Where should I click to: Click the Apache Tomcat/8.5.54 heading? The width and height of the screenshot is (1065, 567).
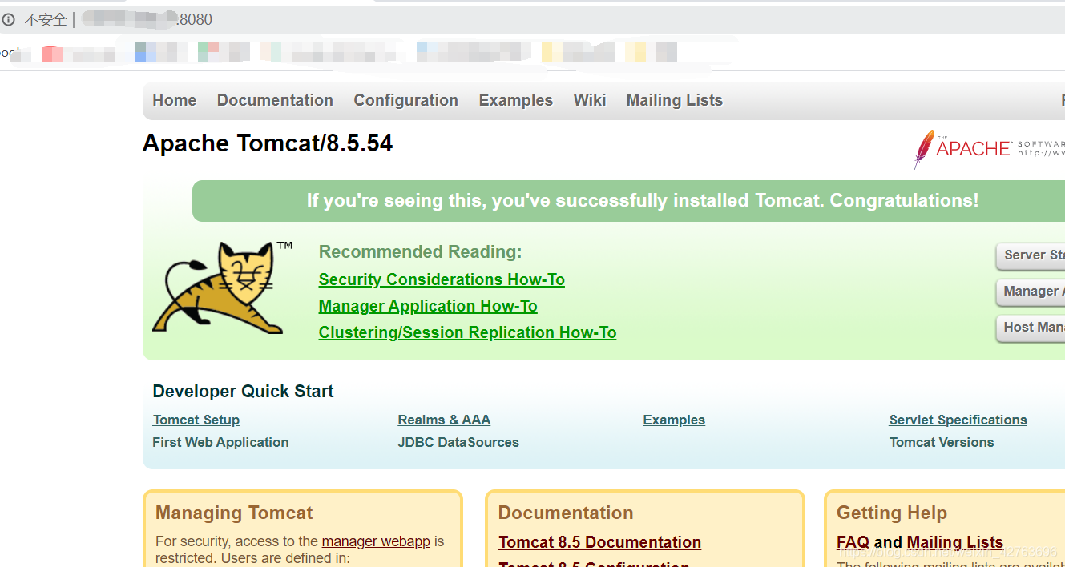pos(268,143)
